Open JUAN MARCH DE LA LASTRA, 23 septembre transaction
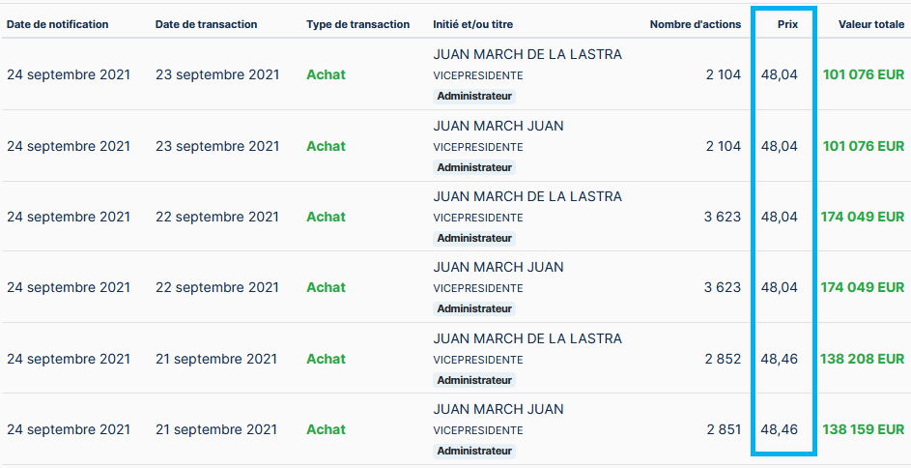 tap(527, 55)
